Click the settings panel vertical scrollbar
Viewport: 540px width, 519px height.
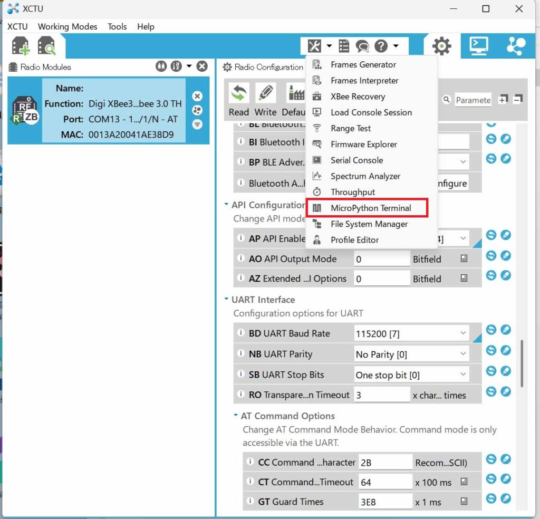point(522,363)
